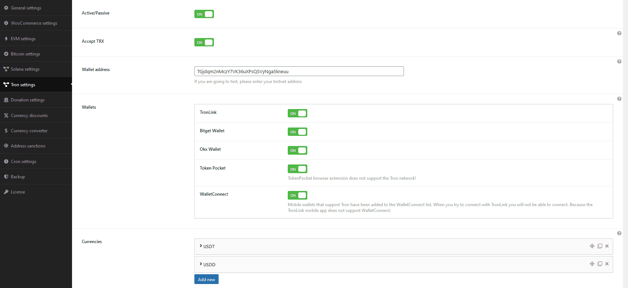Remove the USDD currency entry

[x=607, y=264]
